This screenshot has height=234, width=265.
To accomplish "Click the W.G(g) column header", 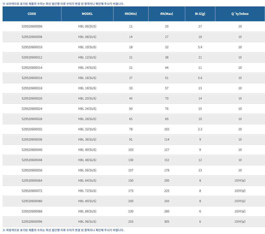I will coord(200,14).
